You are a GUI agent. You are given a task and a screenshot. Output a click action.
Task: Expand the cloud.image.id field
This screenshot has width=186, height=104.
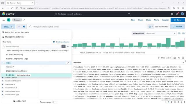pyautogui.click(x=3, y=84)
